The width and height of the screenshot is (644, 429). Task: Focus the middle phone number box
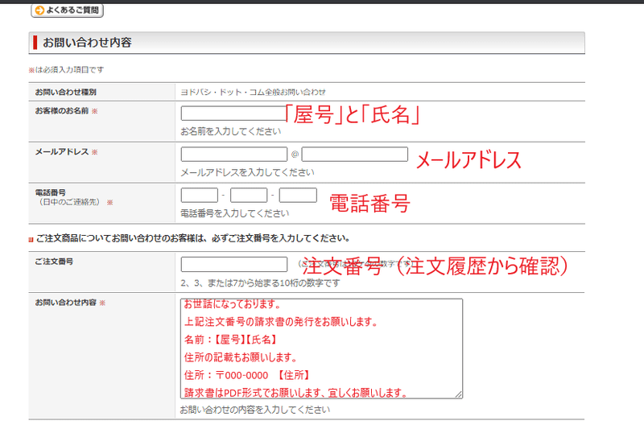(x=249, y=195)
